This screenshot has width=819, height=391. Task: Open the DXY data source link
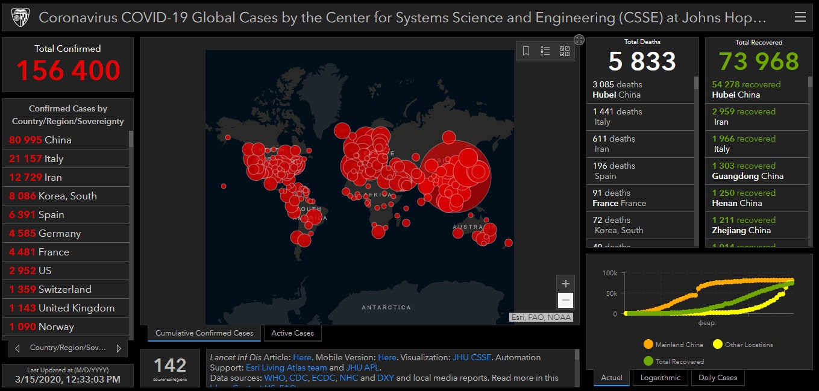point(385,378)
